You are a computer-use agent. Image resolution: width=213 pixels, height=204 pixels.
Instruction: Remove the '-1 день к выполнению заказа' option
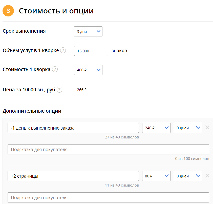[207, 128]
